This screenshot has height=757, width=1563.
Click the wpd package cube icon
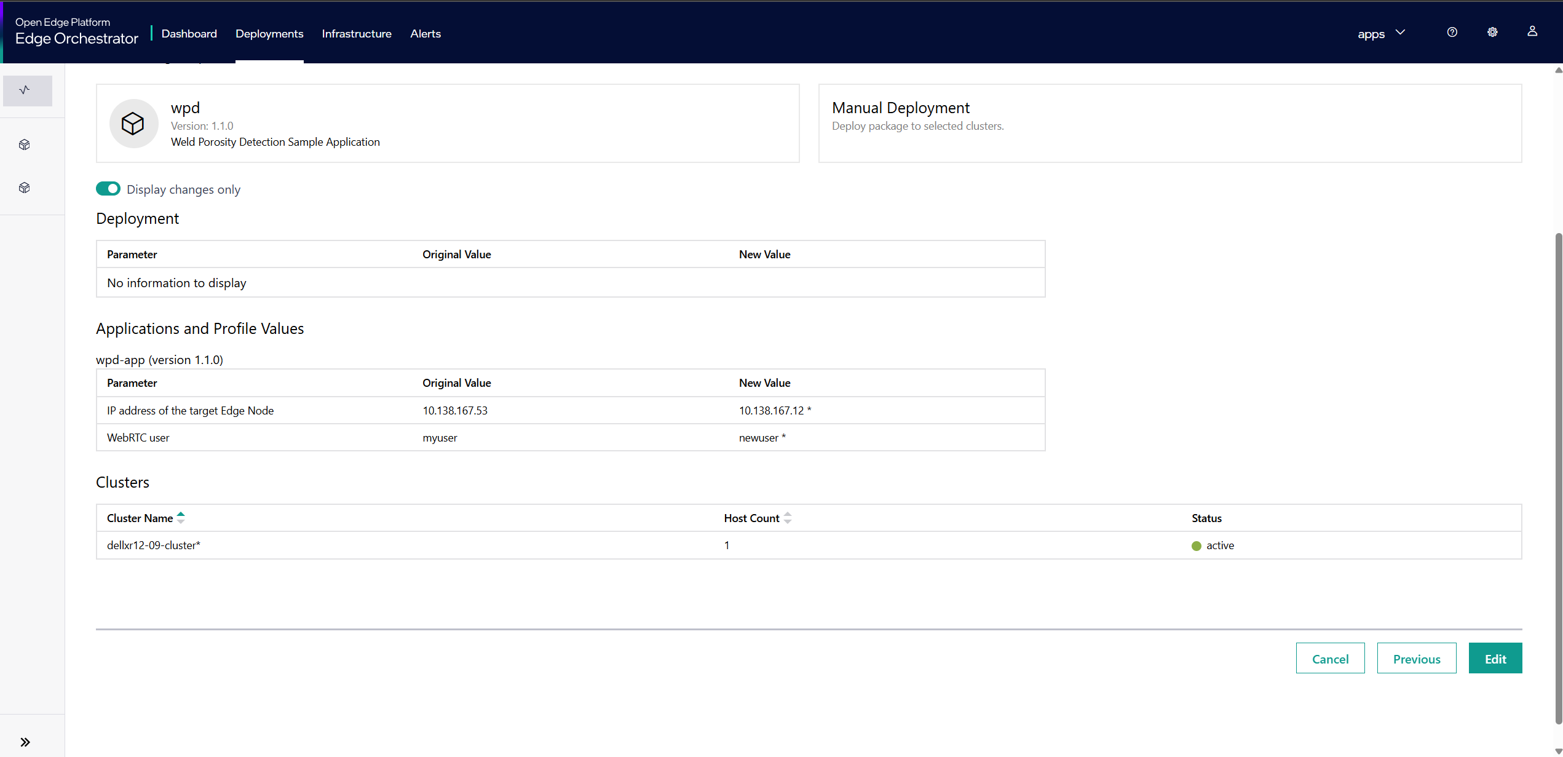pyautogui.click(x=133, y=124)
